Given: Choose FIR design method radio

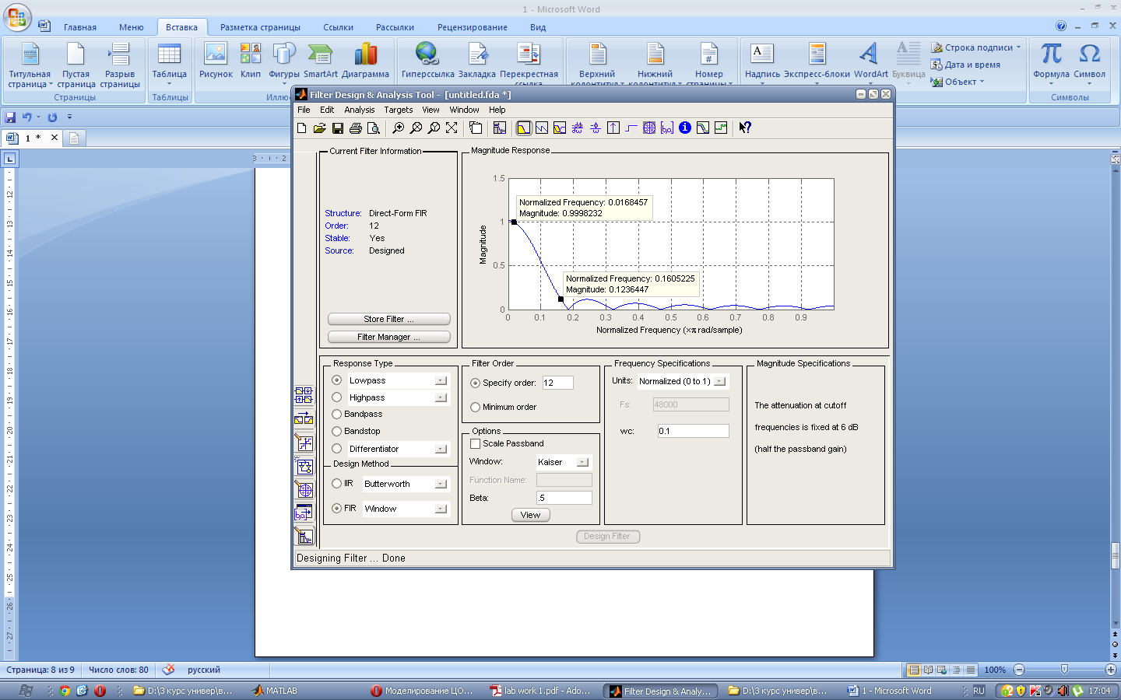Looking at the screenshot, I should [x=337, y=509].
